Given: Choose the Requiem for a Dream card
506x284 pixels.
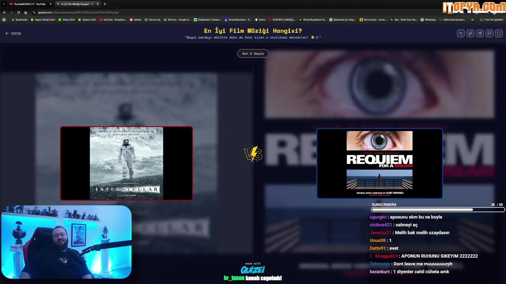Looking at the screenshot, I should coord(379,163).
